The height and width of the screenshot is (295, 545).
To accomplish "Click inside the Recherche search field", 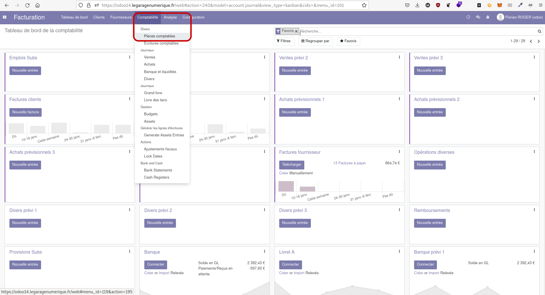I will point(342,31).
